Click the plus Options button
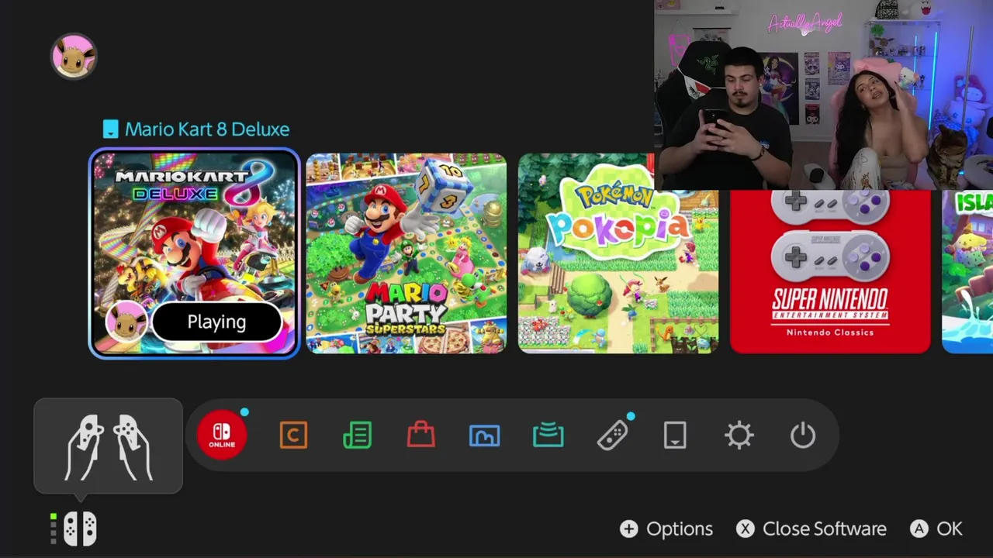This screenshot has height=558, width=993. coord(666,529)
